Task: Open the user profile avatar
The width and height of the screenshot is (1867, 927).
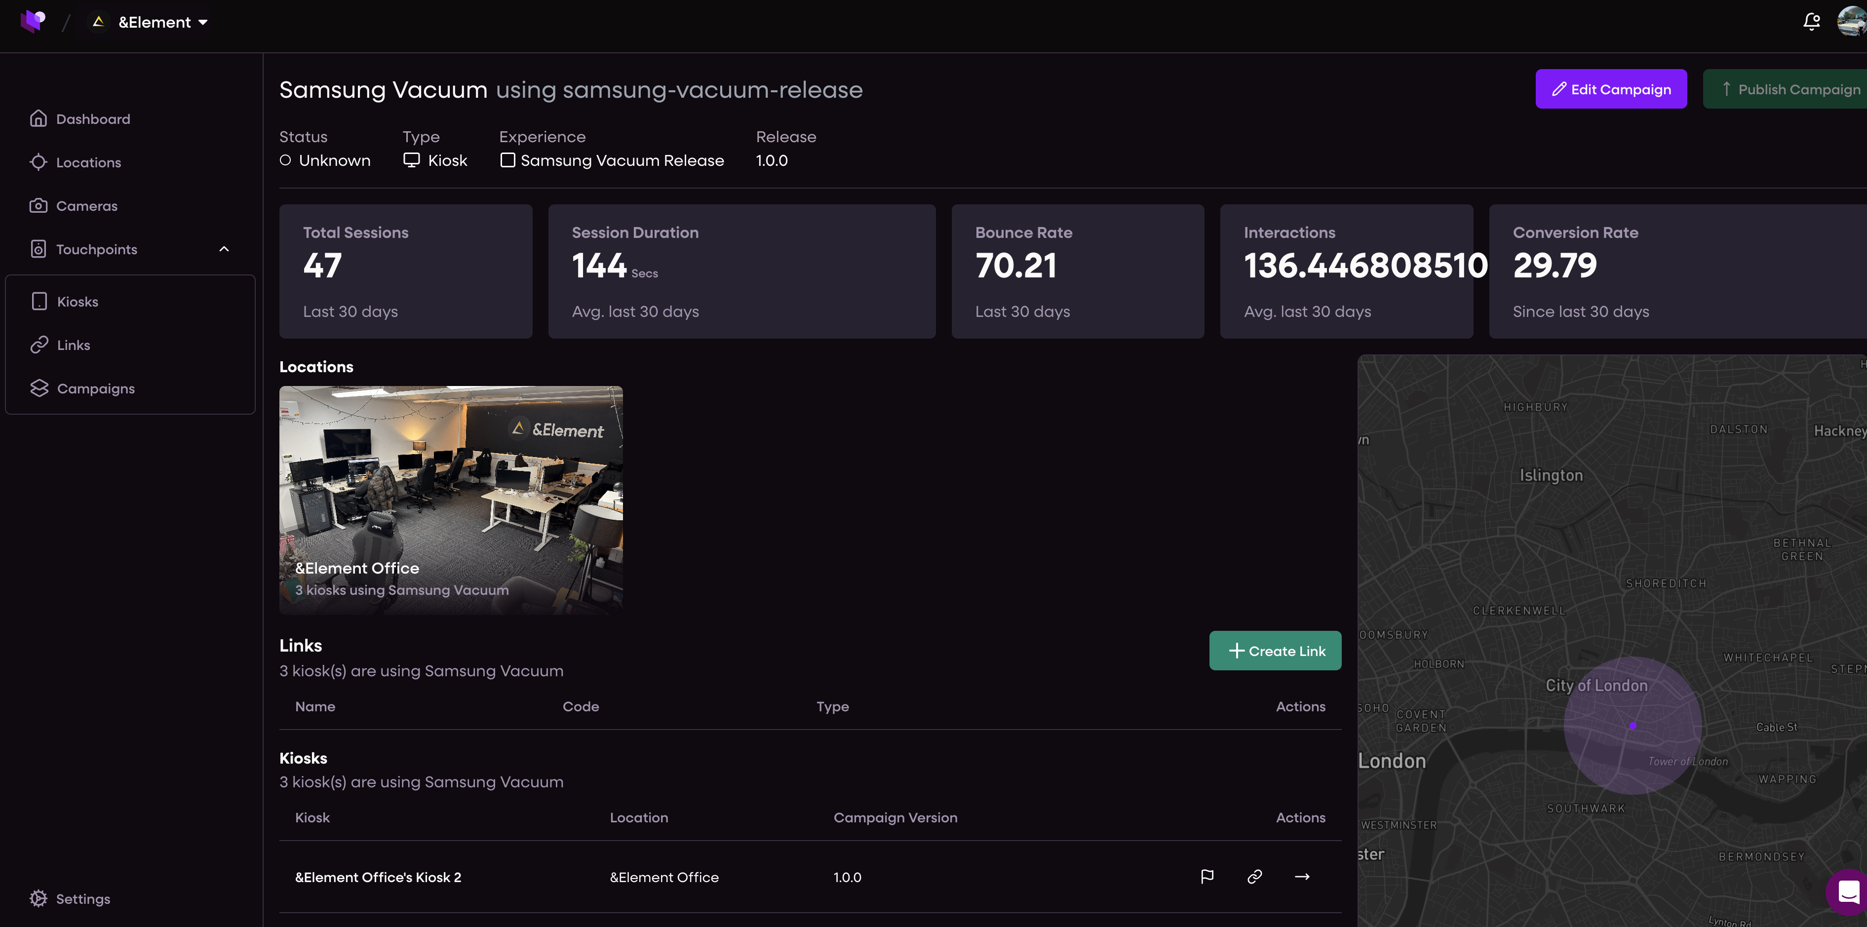Action: [x=1852, y=22]
